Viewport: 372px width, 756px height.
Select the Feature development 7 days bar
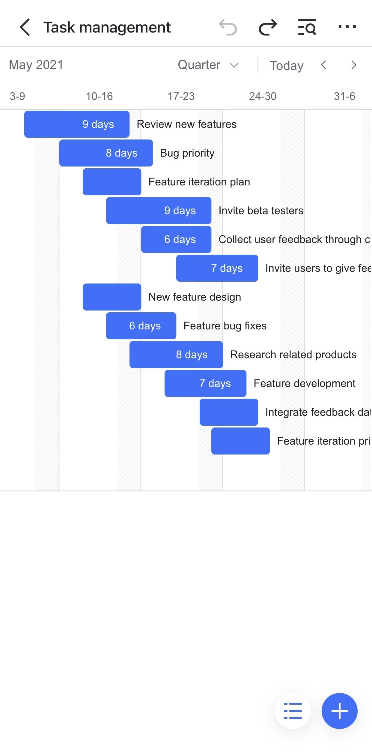pyautogui.click(x=205, y=383)
